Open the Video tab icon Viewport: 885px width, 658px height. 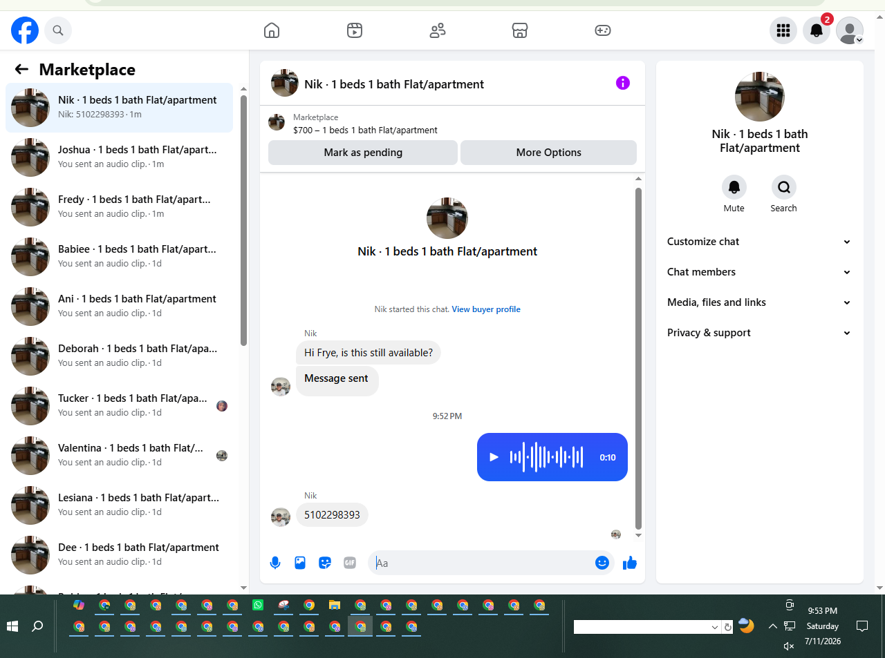355,30
